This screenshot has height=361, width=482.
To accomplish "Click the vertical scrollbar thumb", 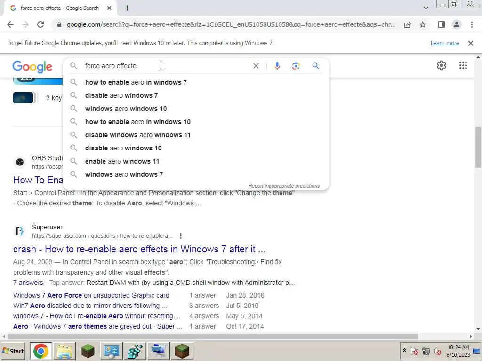I will (x=478, y=147).
